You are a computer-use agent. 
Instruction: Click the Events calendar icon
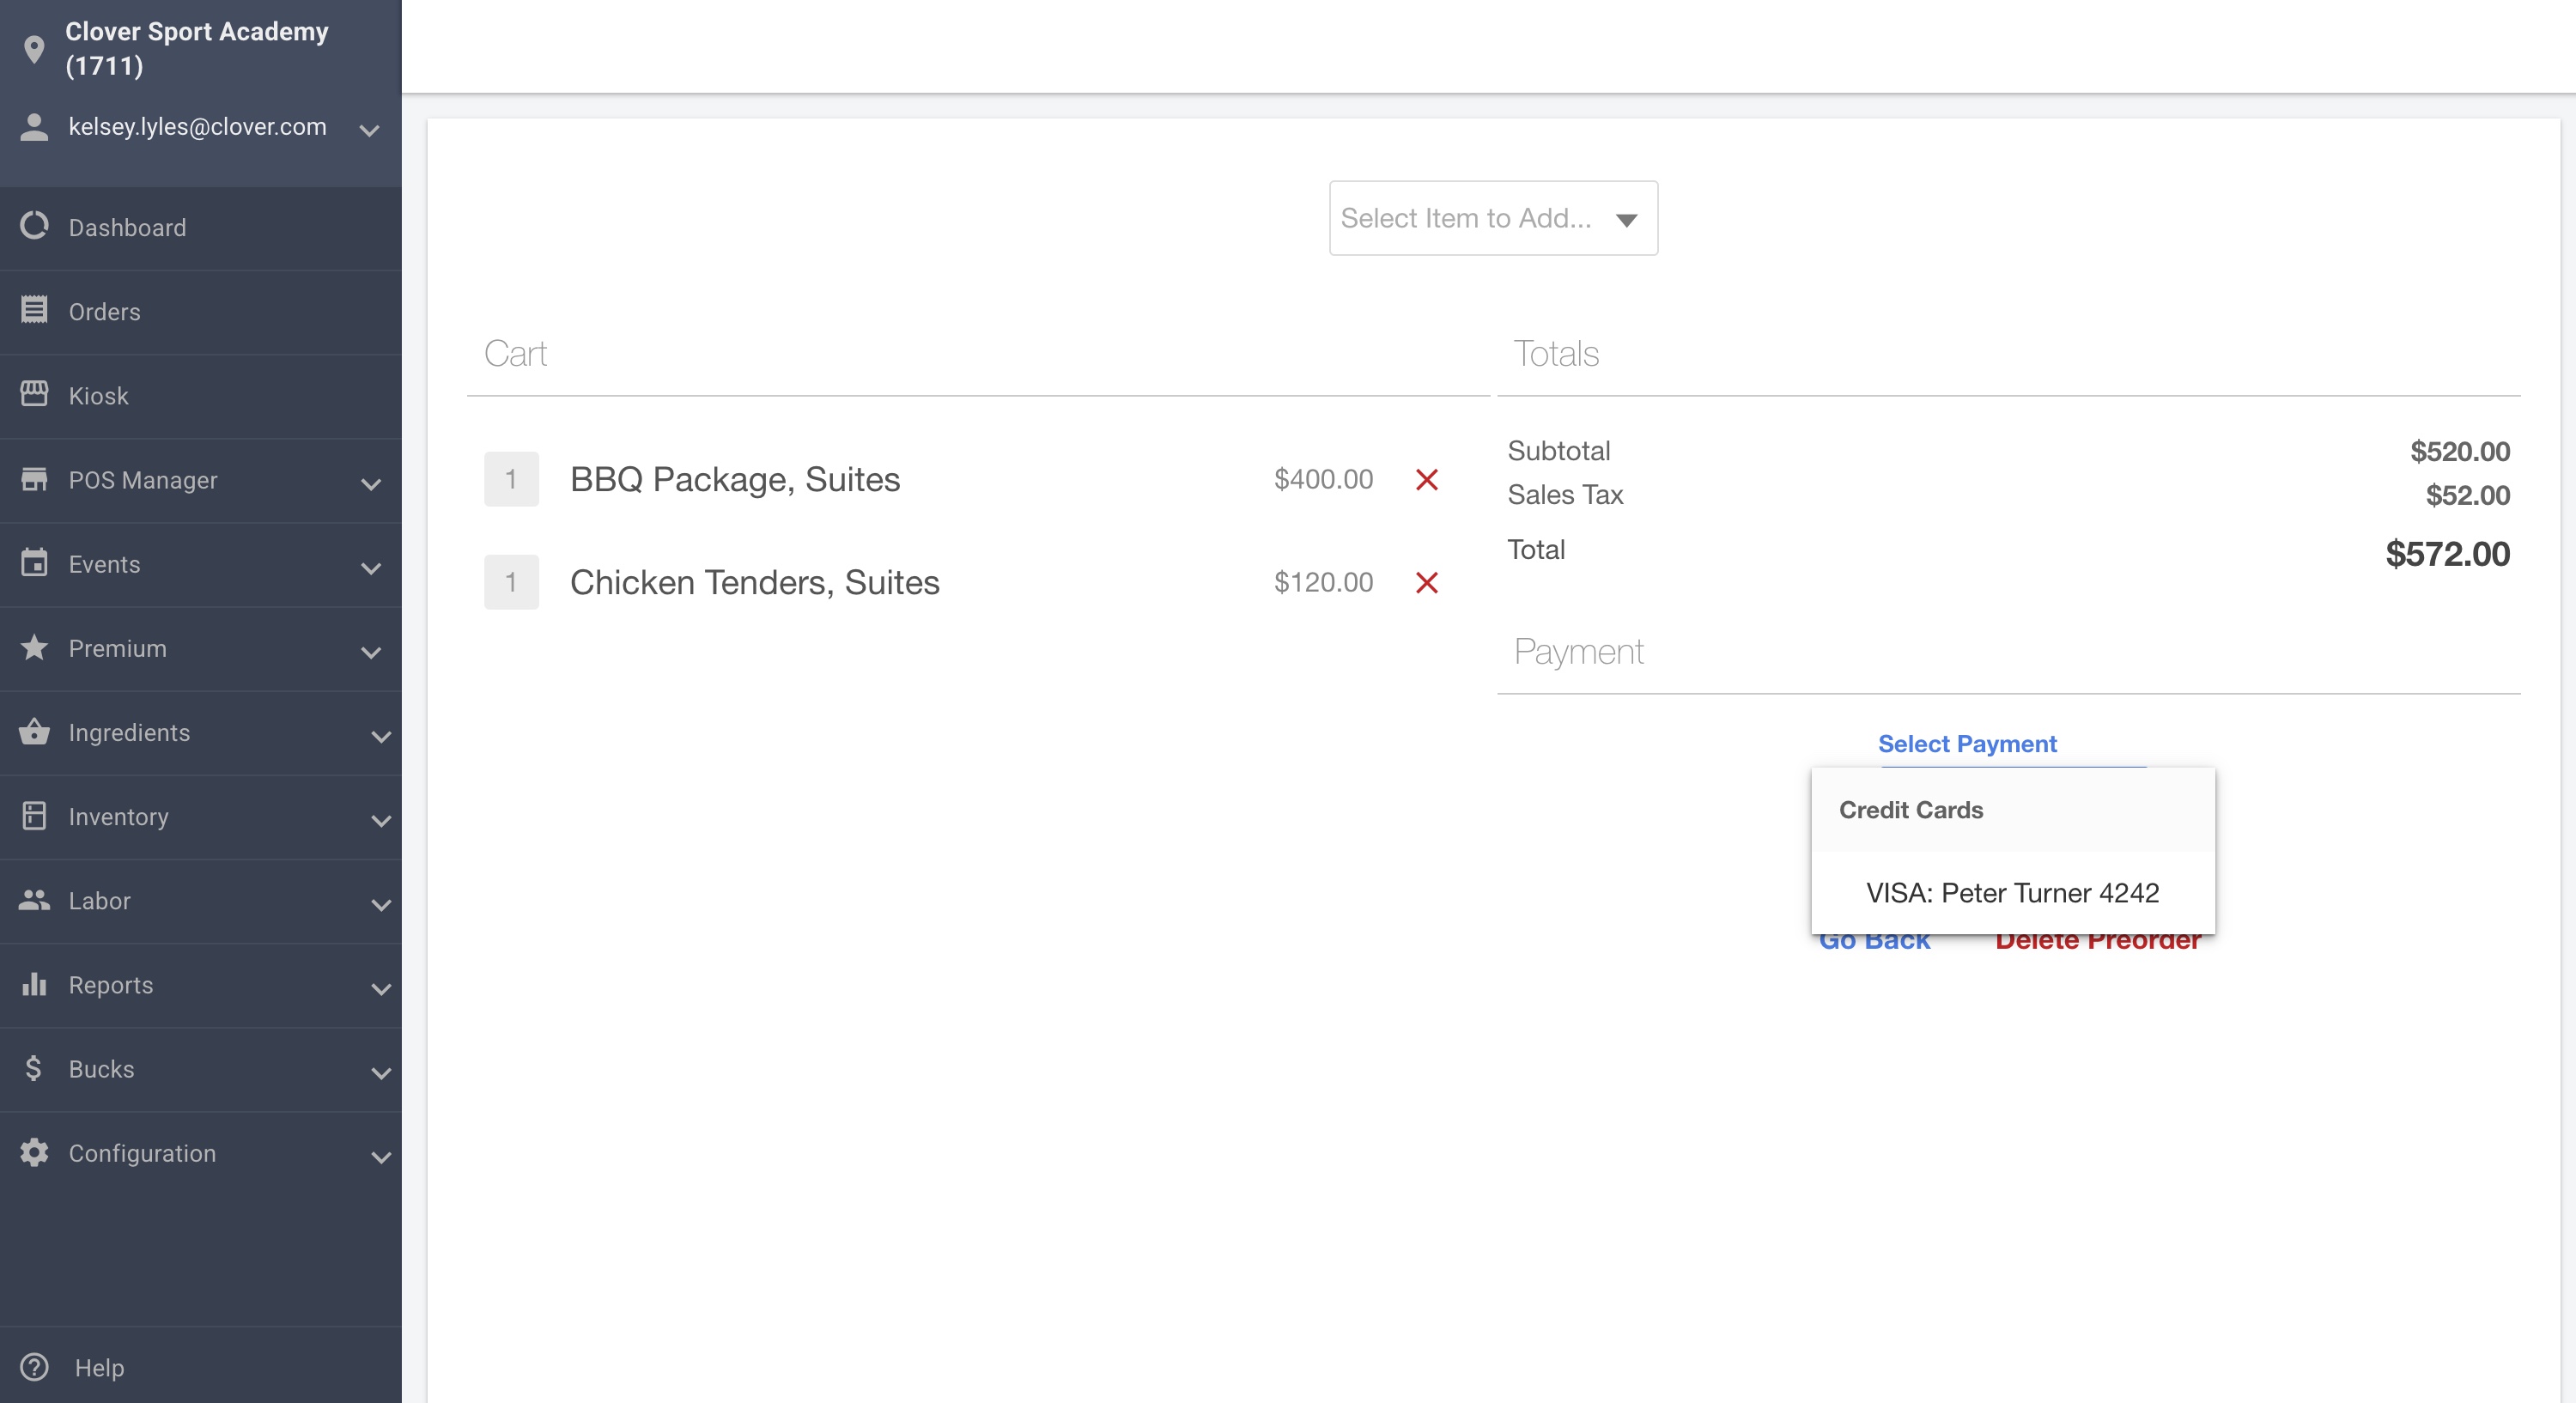pyautogui.click(x=34, y=563)
